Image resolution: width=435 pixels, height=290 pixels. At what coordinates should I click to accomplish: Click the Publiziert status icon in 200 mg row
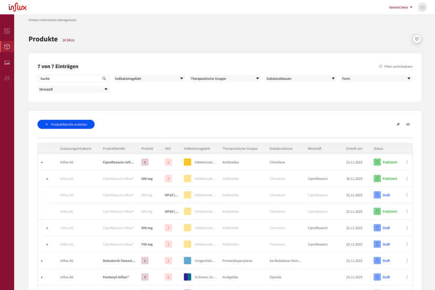(377, 179)
